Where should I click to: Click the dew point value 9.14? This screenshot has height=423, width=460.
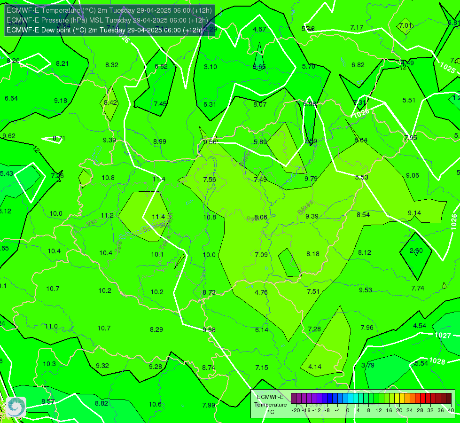click(x=414, y=213)
